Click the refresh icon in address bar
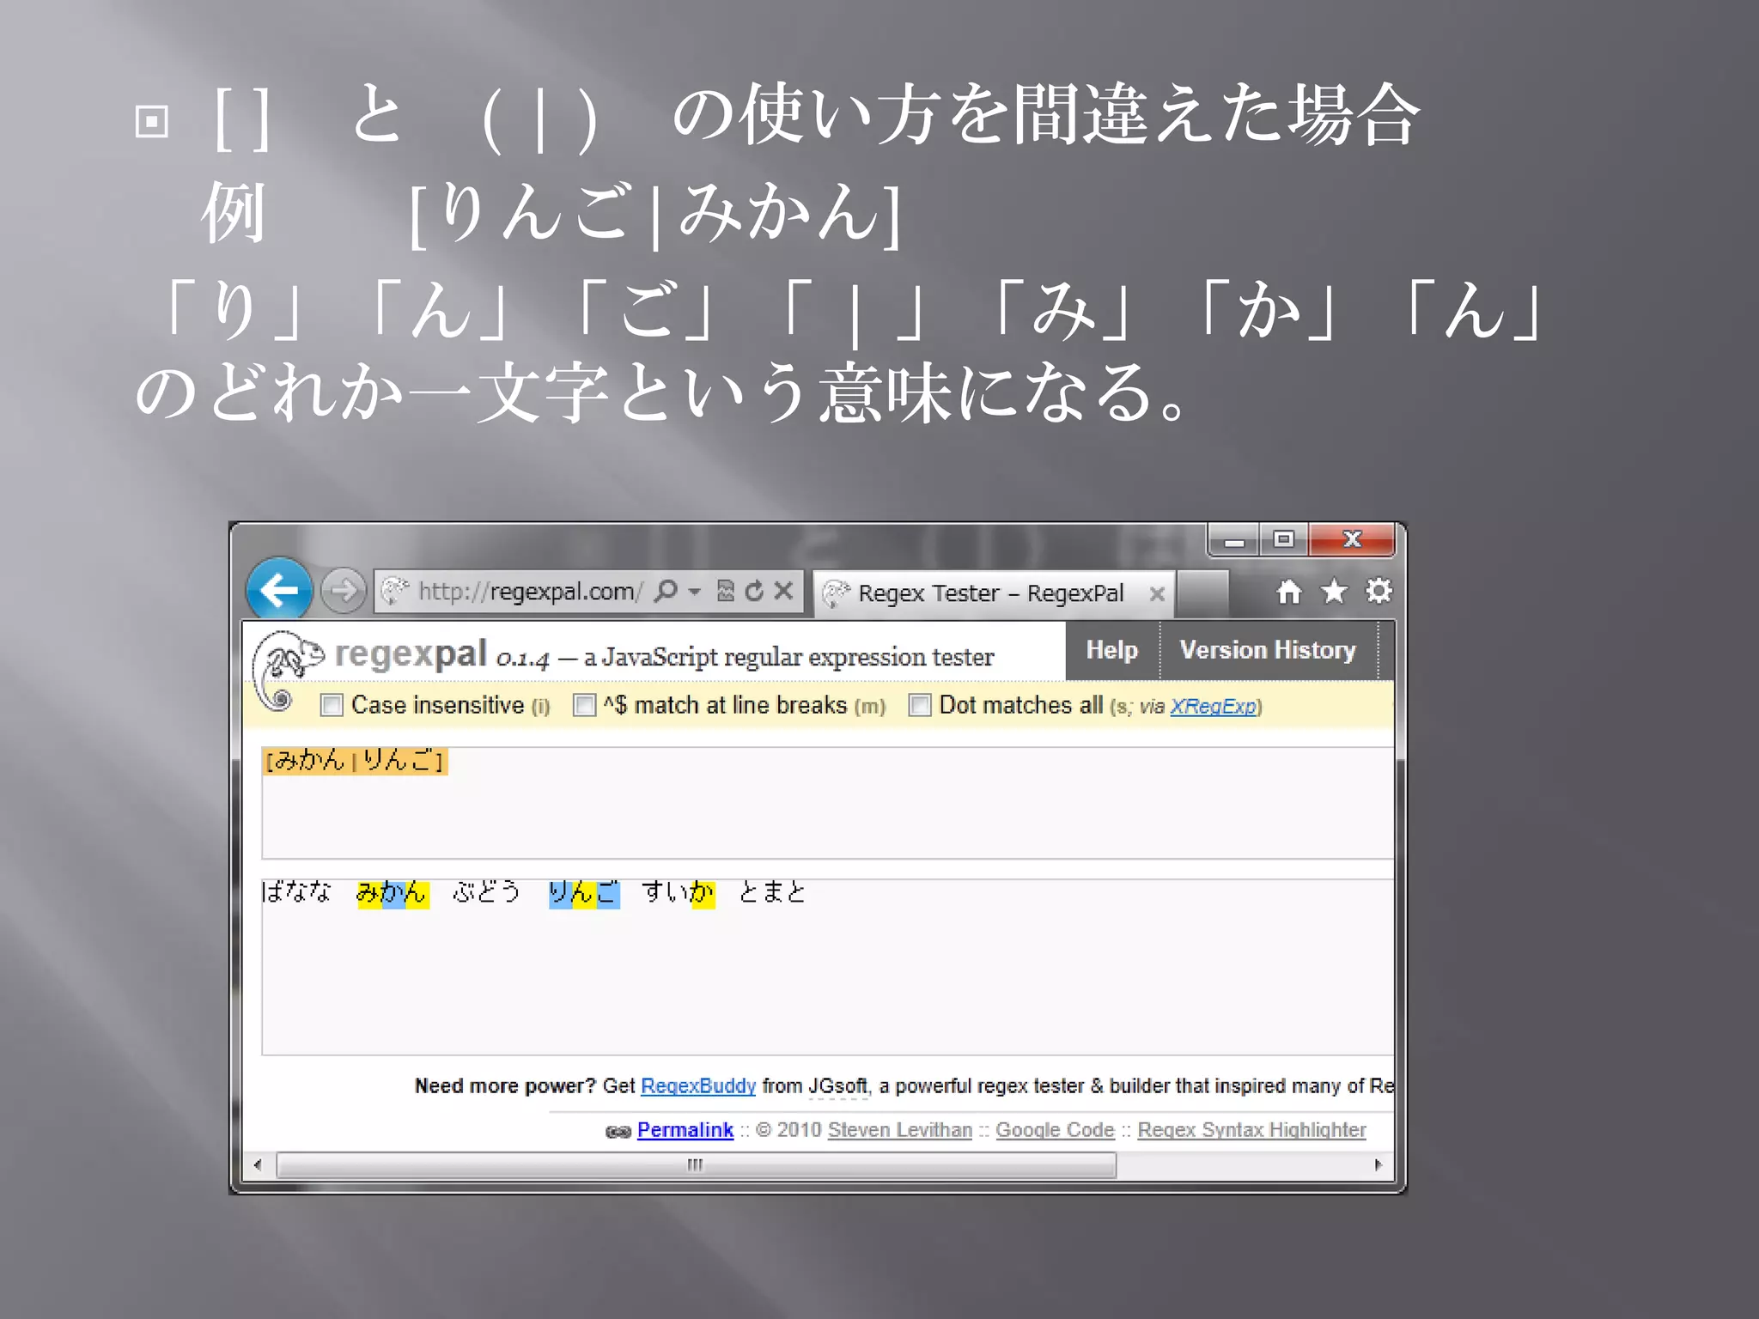The width and height of the screenshot is (1759, 1319). [x=754, y=591]
